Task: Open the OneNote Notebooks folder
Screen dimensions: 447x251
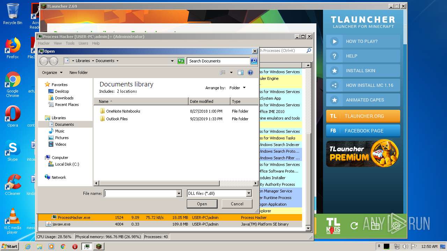Action: 123,111
